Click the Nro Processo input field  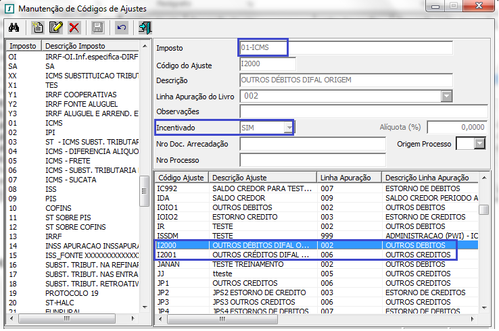pos(312,160)
